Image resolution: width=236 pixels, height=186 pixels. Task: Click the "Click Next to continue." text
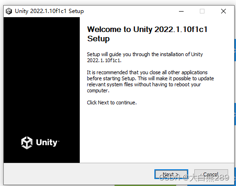pos(112,103)
